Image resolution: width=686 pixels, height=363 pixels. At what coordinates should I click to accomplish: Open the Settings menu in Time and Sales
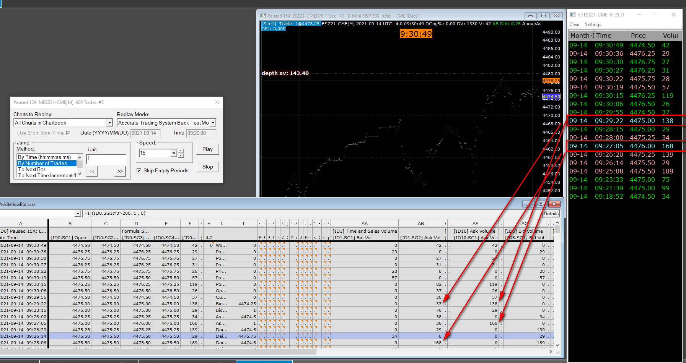pyautogui.click(x=593, y=24)
